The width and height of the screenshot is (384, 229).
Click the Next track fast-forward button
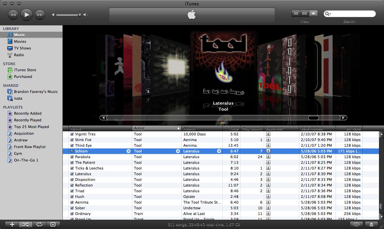40,15
